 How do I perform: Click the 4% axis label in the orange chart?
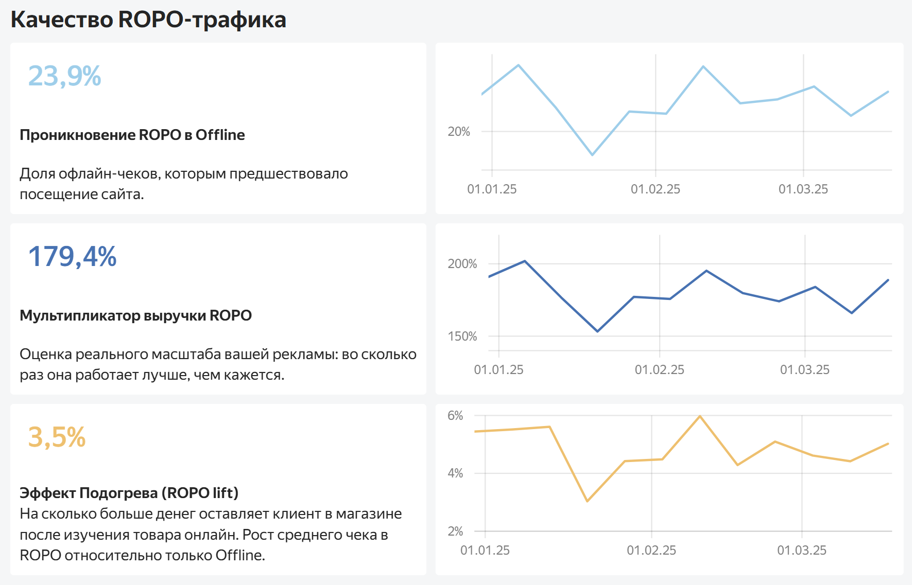[x=455, y=473]
